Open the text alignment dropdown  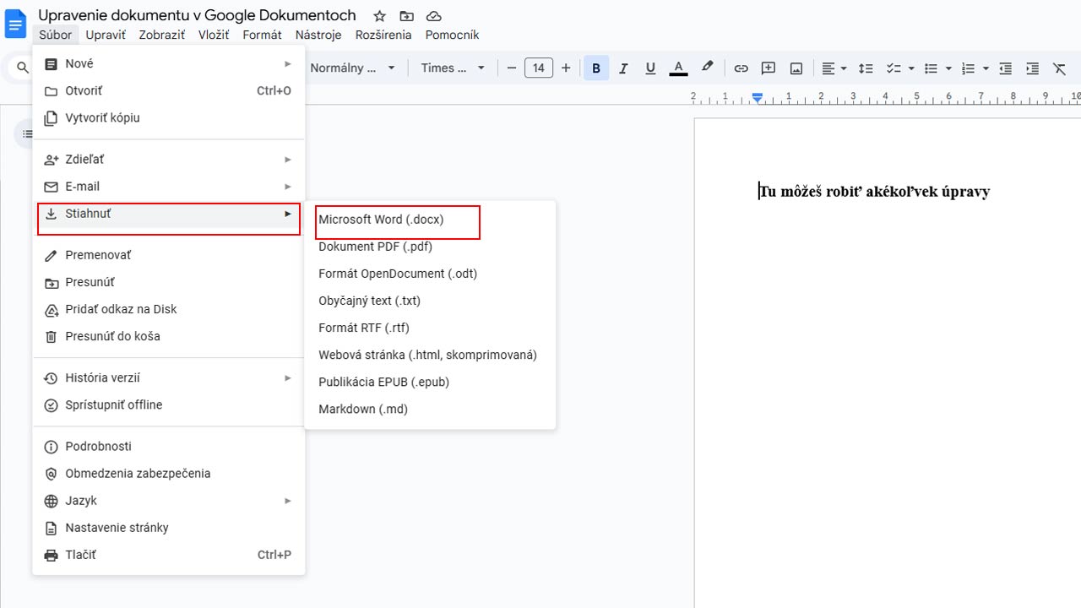834,68
